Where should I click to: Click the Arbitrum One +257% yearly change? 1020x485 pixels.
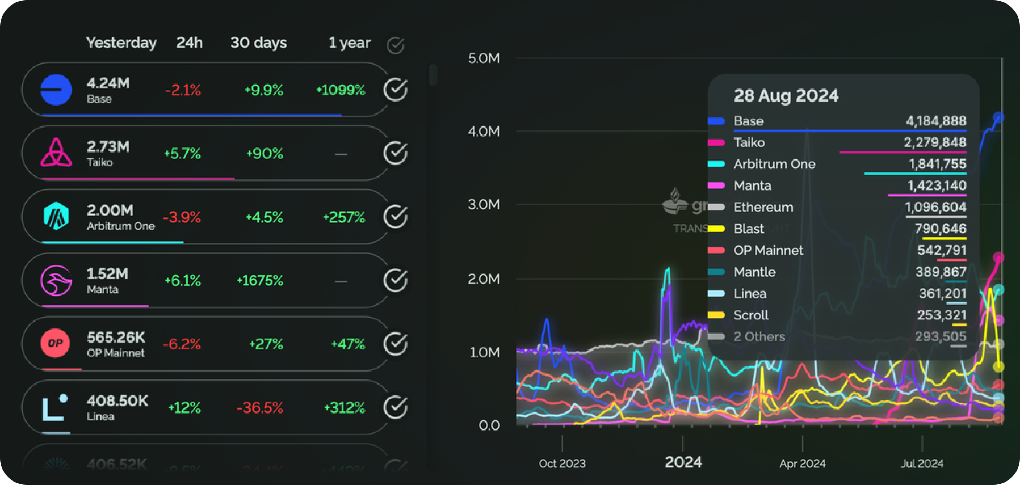coord(344,217)
